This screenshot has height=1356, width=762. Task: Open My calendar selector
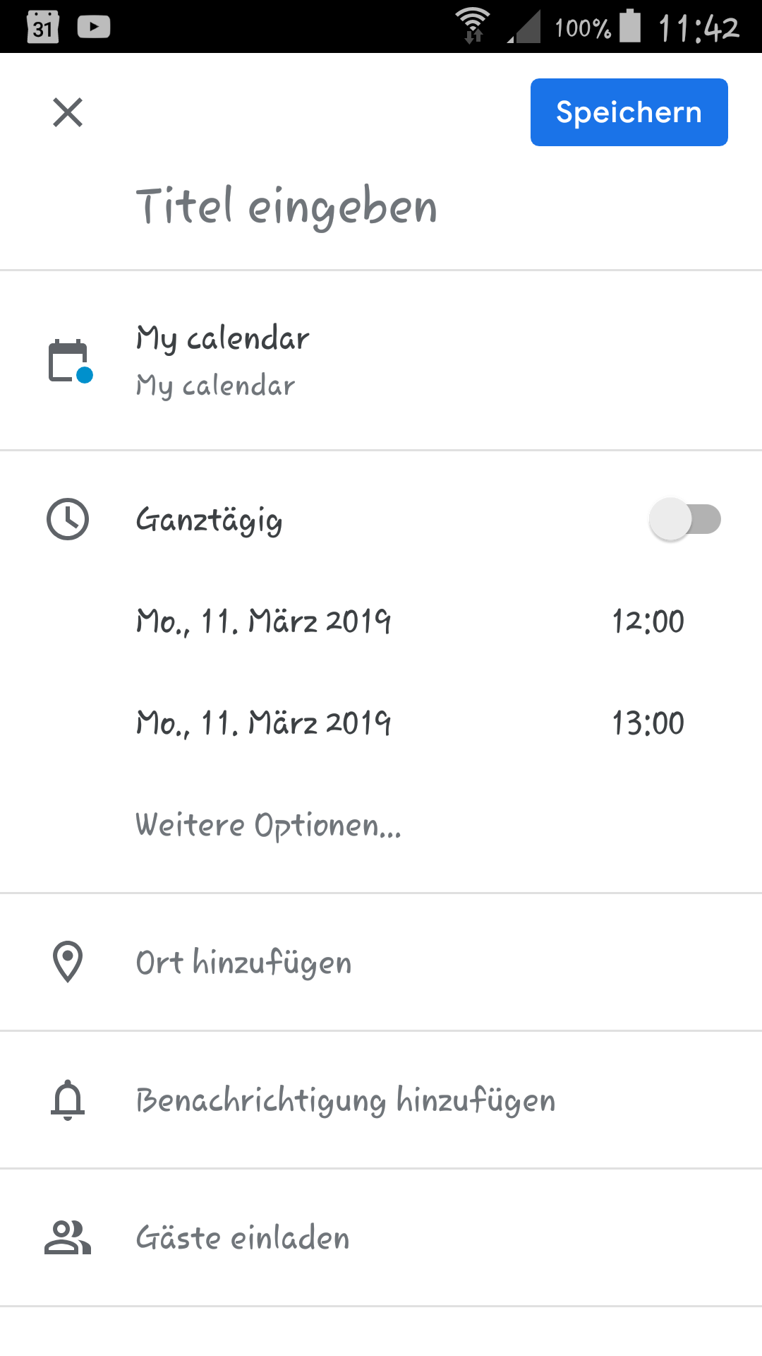pos(381,361)
